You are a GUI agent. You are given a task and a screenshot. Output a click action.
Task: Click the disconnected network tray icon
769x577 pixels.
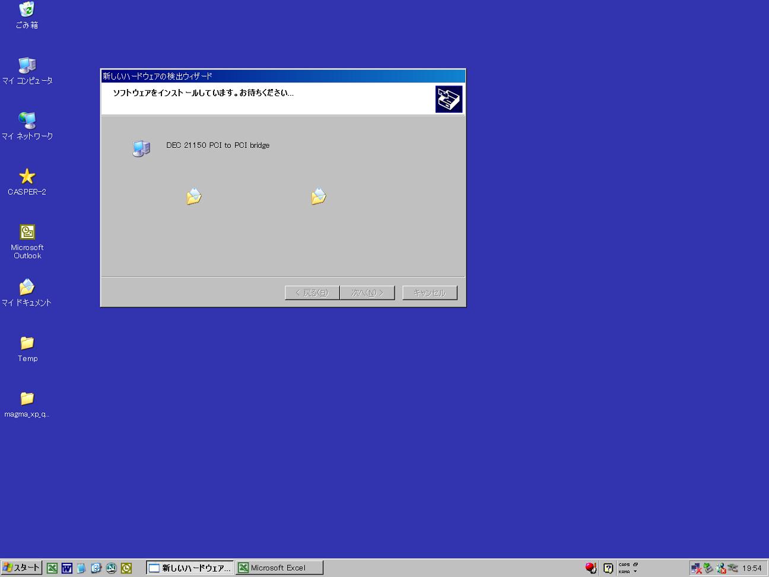coord(696,568)
